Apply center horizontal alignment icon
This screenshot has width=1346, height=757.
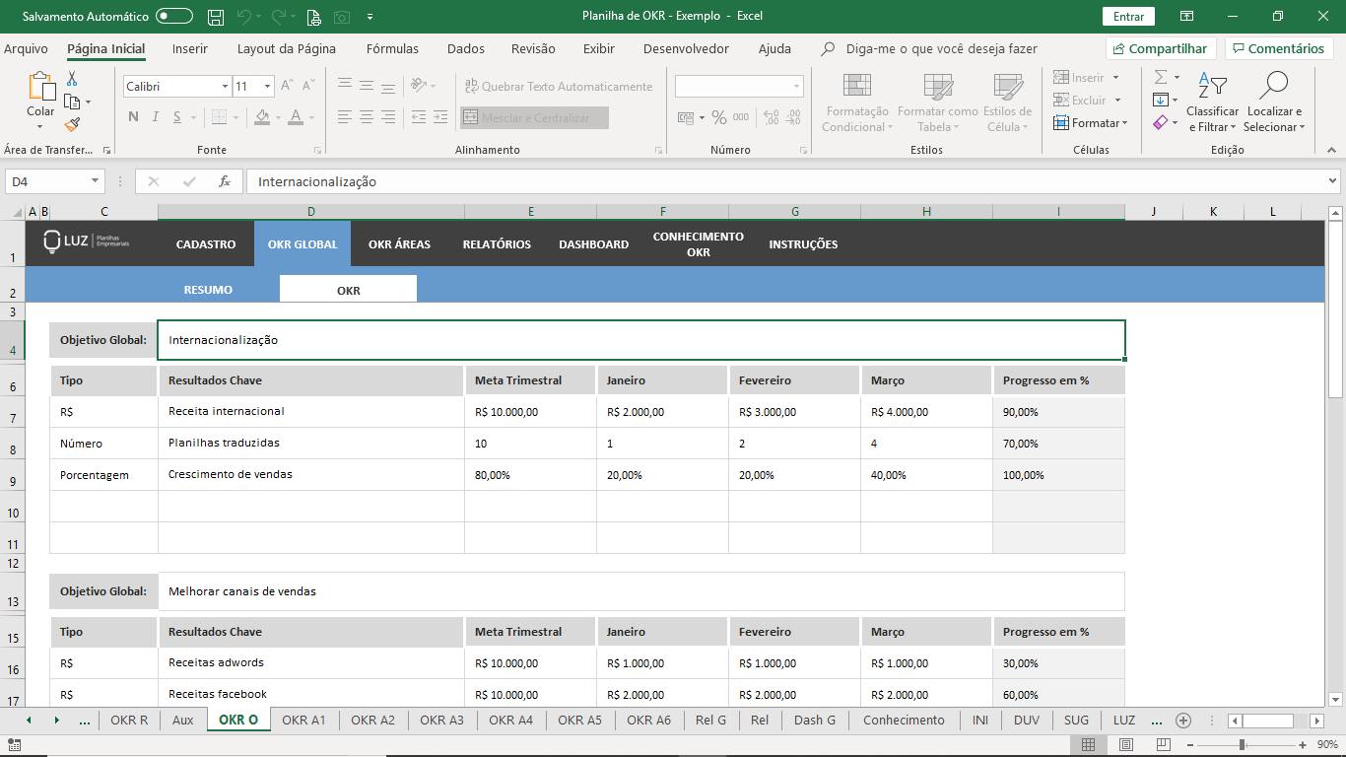367,117
